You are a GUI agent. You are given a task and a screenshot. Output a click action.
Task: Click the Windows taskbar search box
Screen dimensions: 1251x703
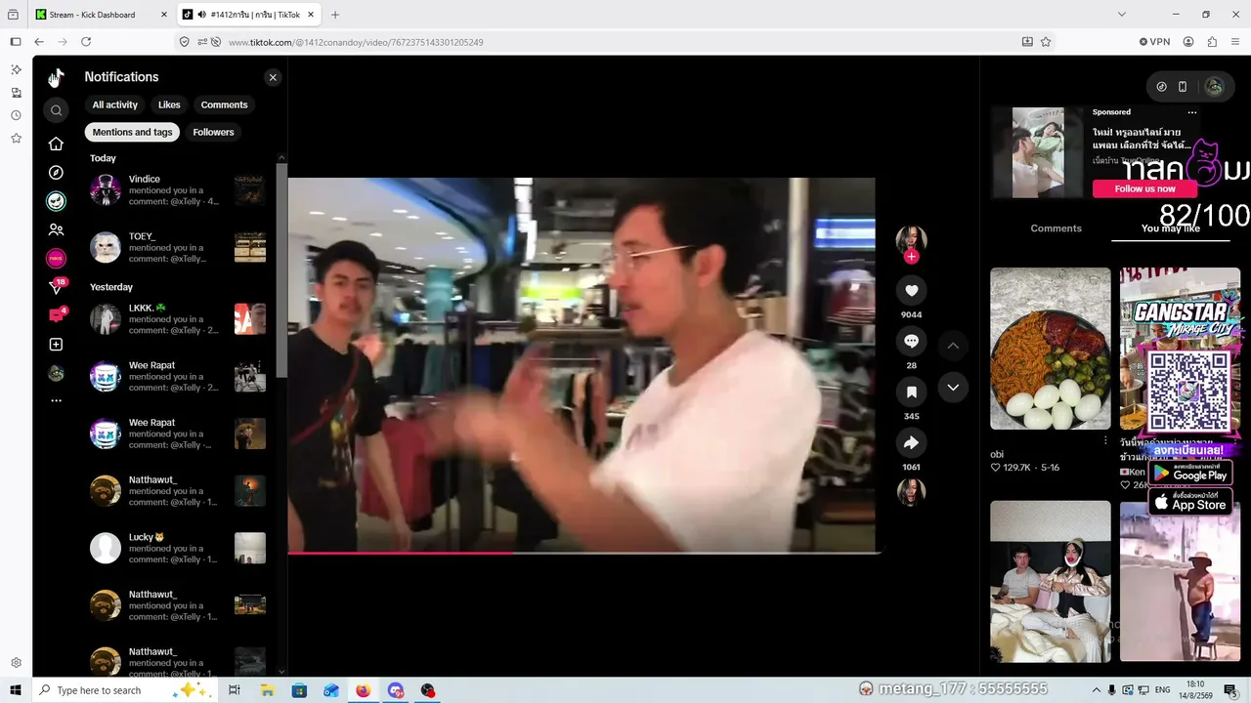tap(127, 690)
